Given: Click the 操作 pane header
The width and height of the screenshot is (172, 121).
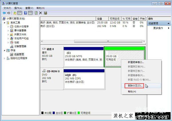Looking at the screenshot, I should (159, 19).
